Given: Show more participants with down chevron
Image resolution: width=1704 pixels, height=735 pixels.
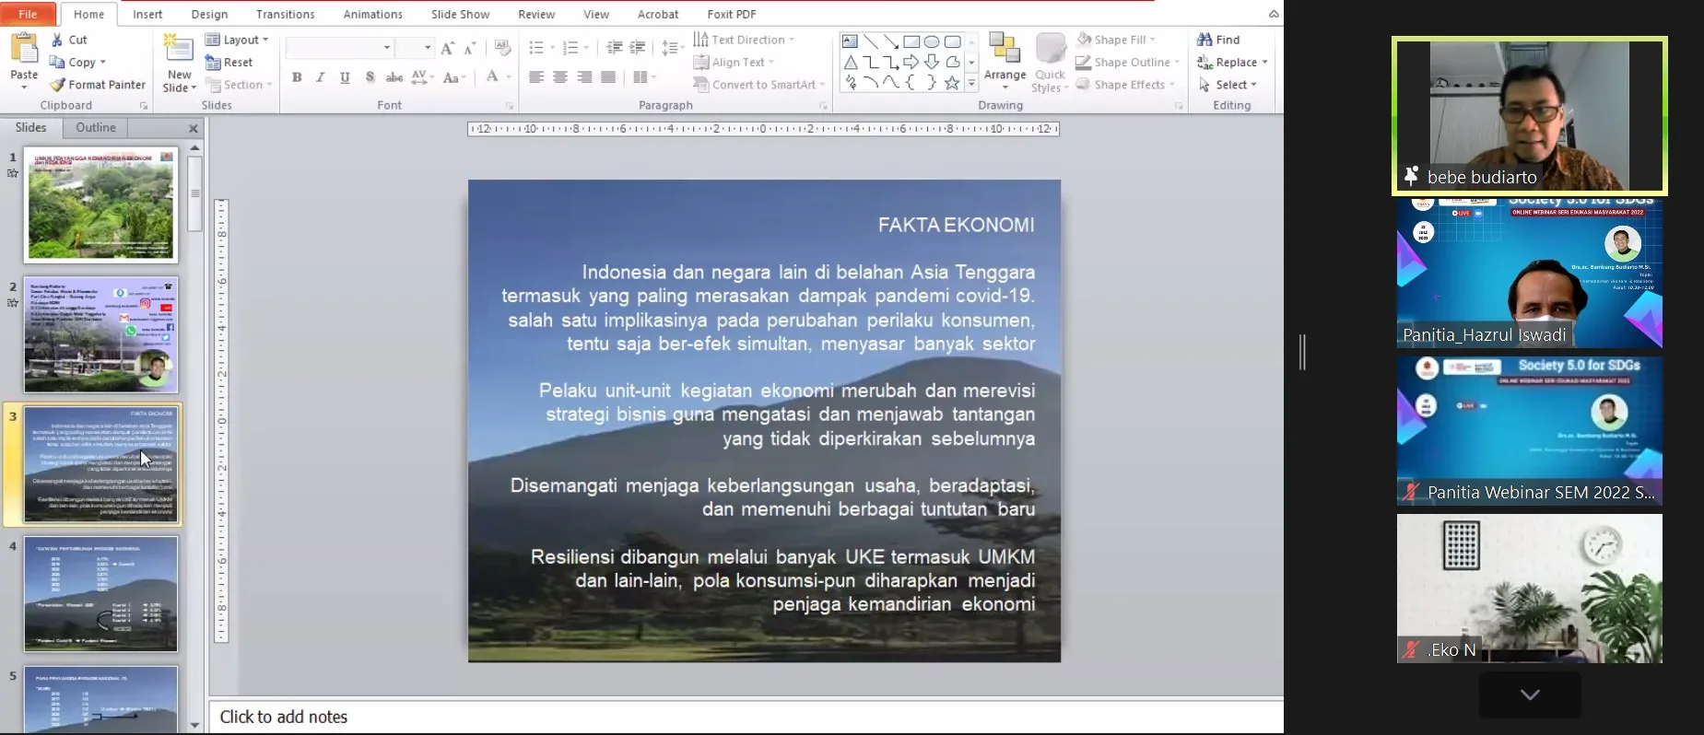Looking at the screenshot, I should tap(1530, 694).
